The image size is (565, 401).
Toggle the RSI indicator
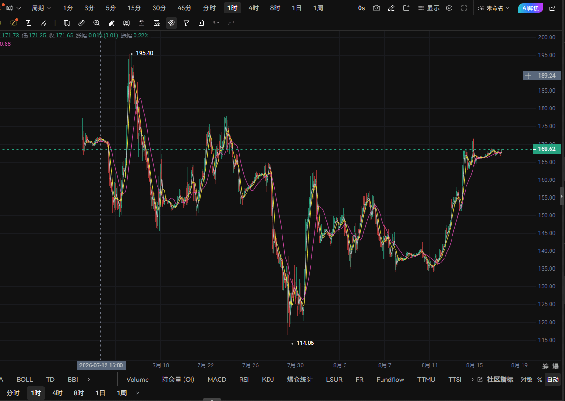244,380
